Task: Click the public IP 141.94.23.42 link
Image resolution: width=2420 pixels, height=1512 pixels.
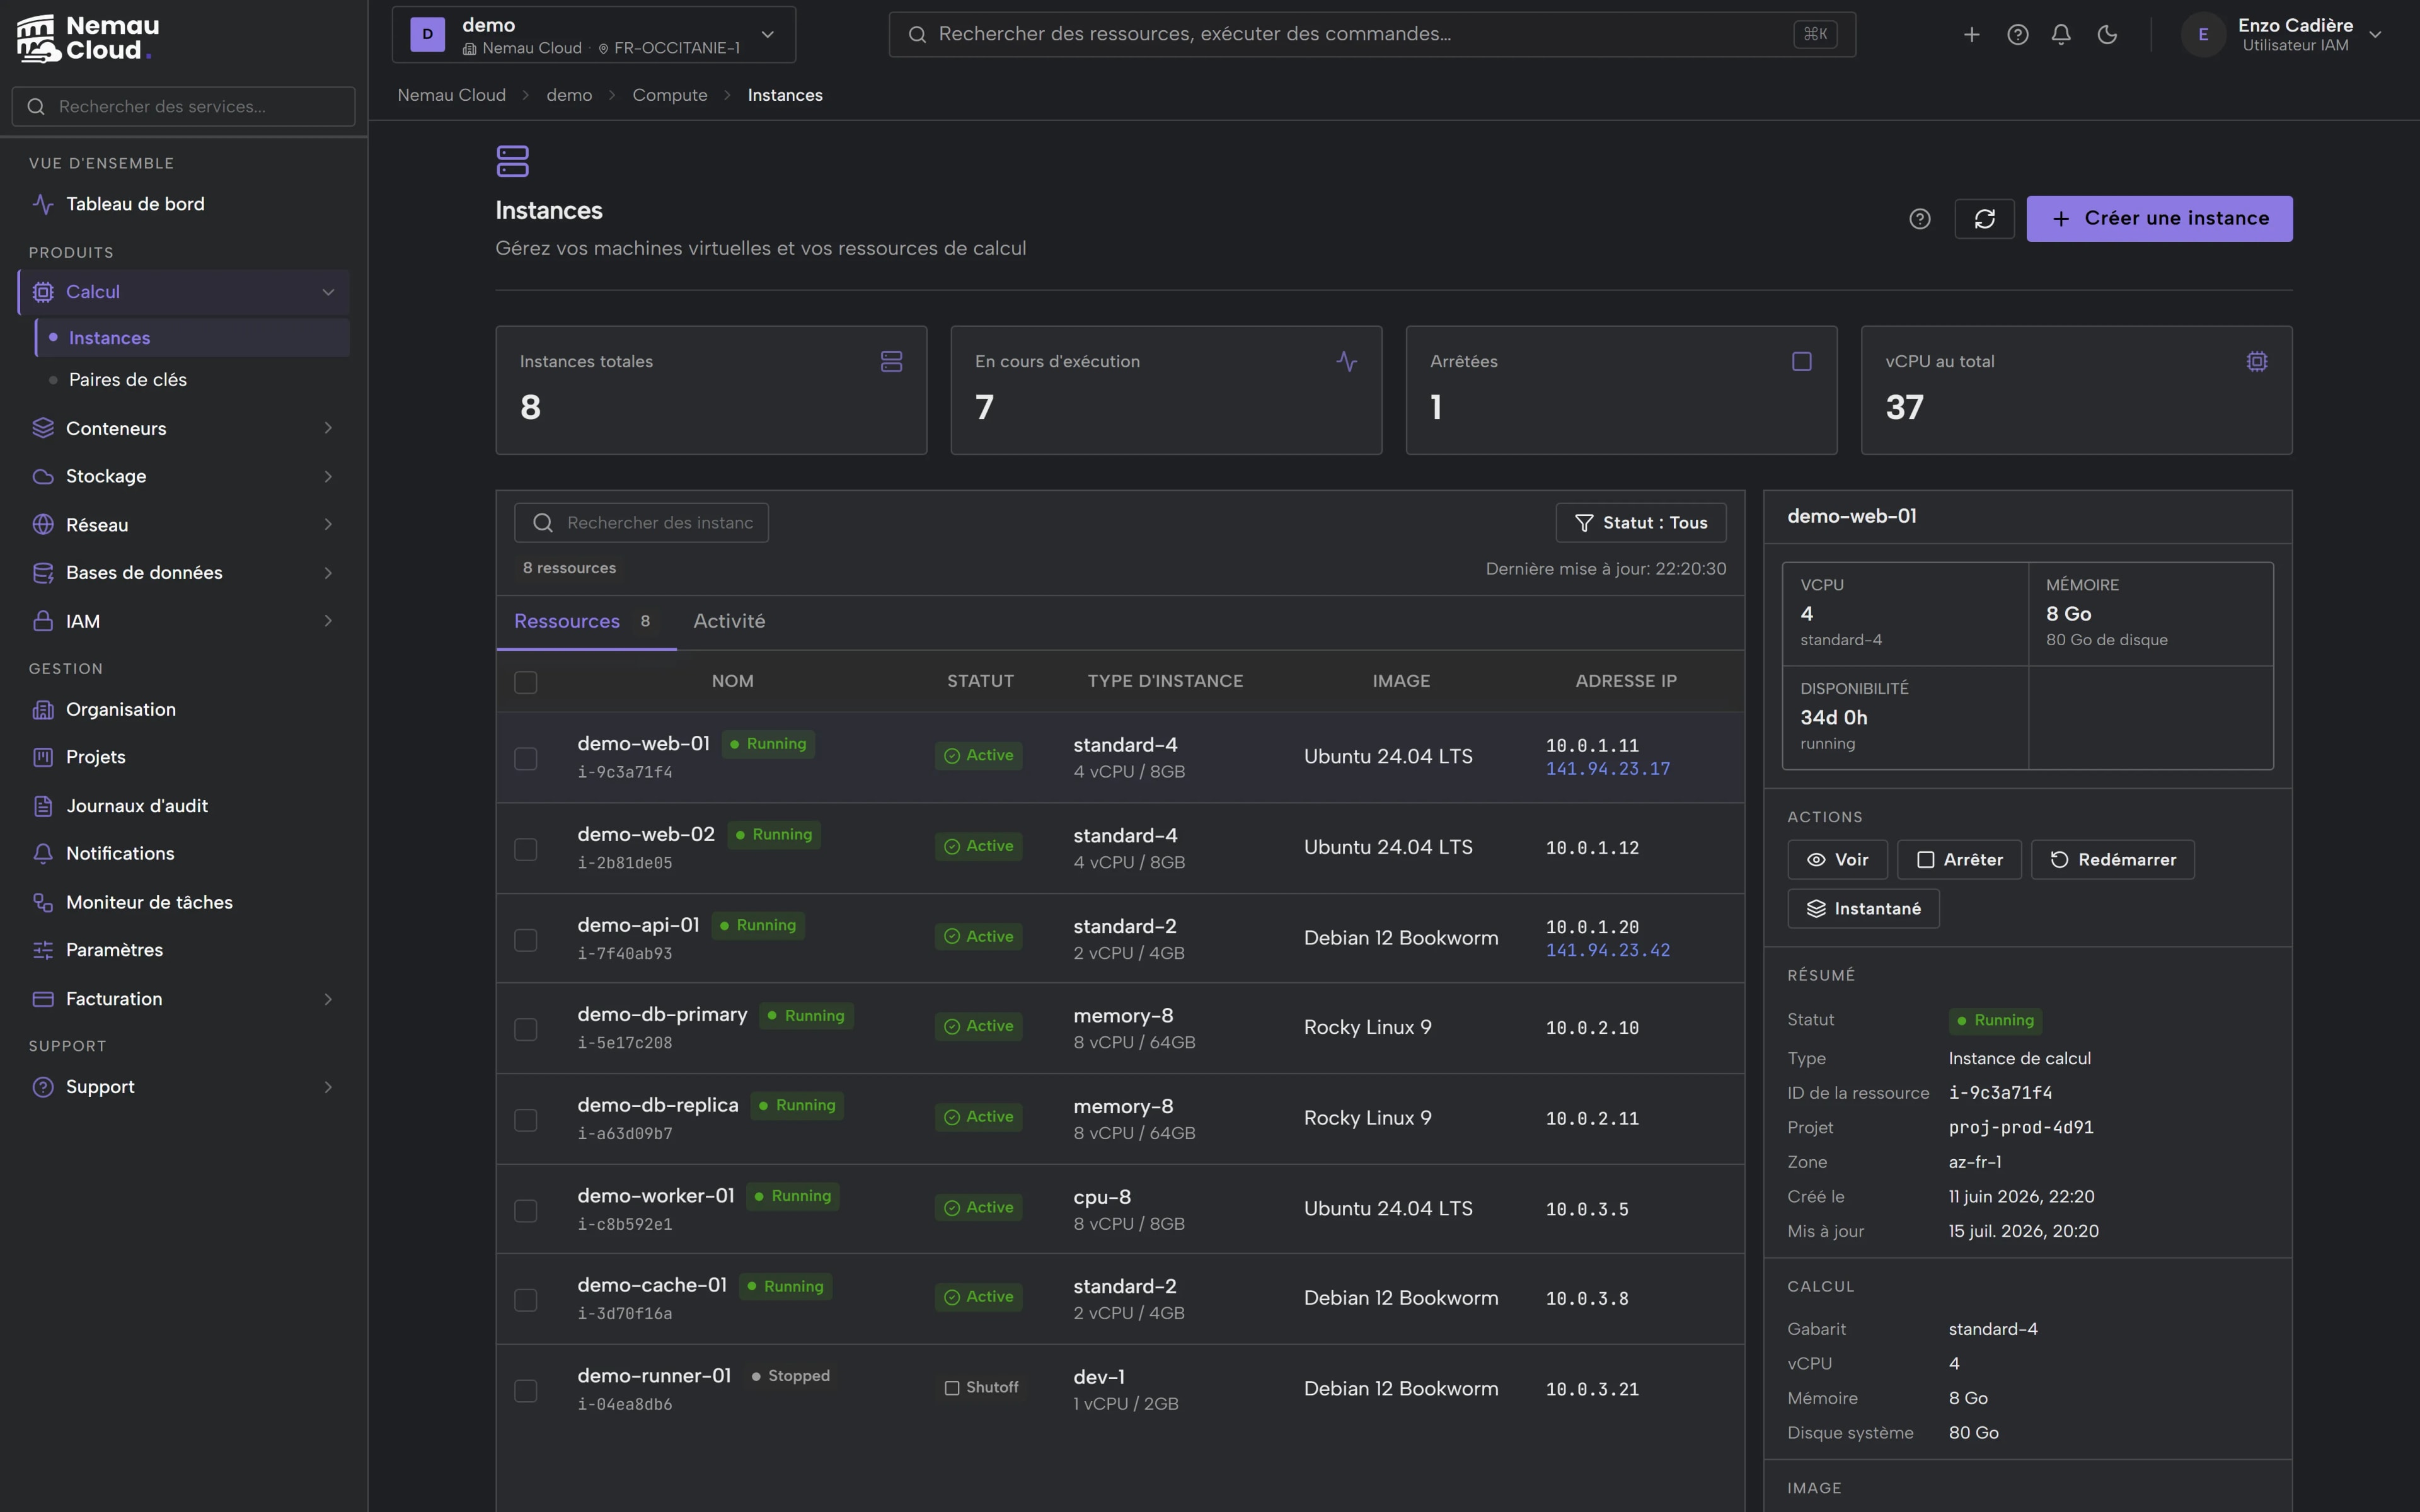Action: click(x=1607, y=950)
